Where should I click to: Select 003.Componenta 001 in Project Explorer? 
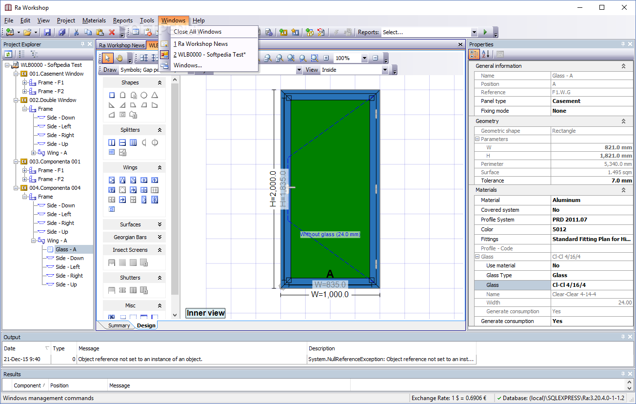pyautogui.click(x=55, y=162)
